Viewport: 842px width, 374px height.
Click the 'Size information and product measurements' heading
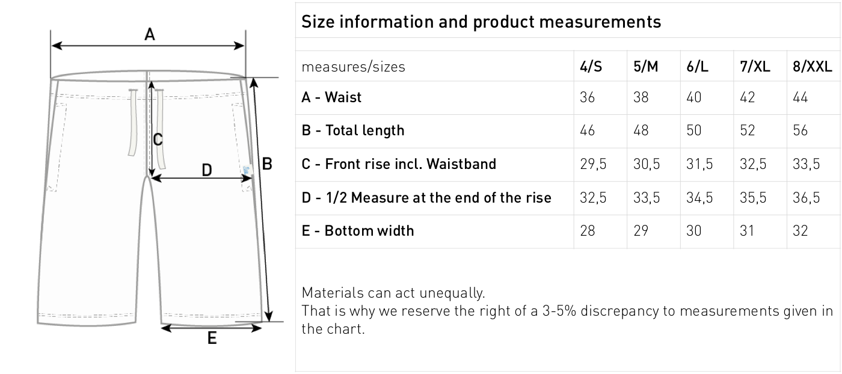pos(481,22)
